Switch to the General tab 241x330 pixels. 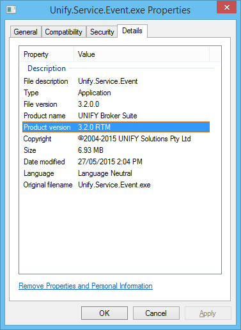[26, 32]
